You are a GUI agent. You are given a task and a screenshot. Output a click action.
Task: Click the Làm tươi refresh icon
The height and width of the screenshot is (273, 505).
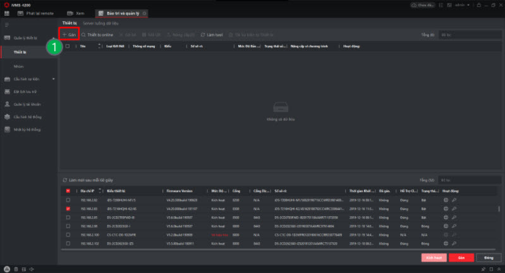click(x=203, y=34)
